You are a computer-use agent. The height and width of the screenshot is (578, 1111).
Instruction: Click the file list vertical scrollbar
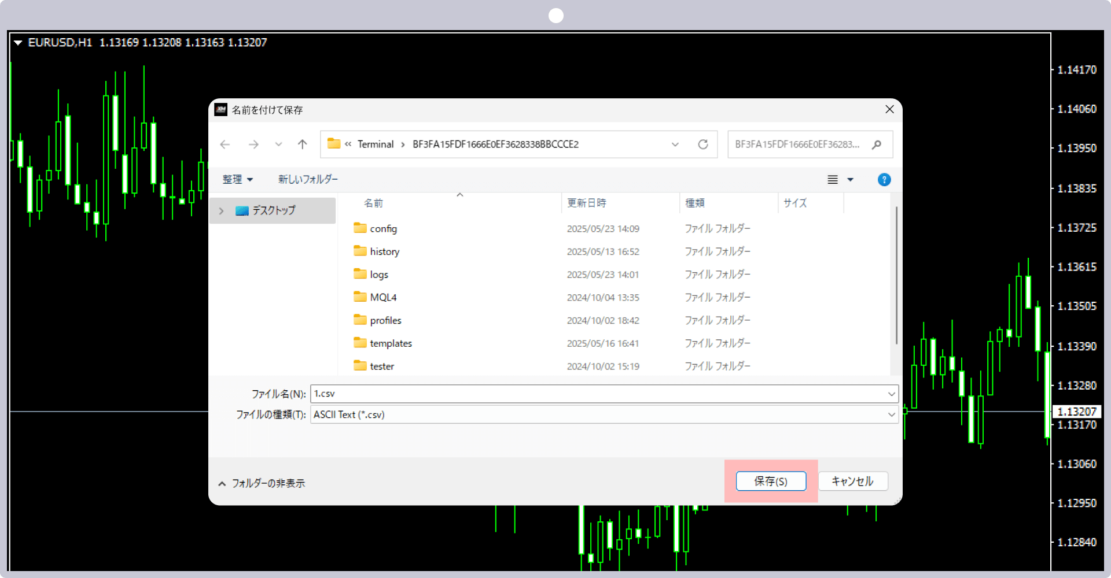click(896, 275)
